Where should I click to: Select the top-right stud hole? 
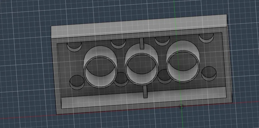coord(206,38)
